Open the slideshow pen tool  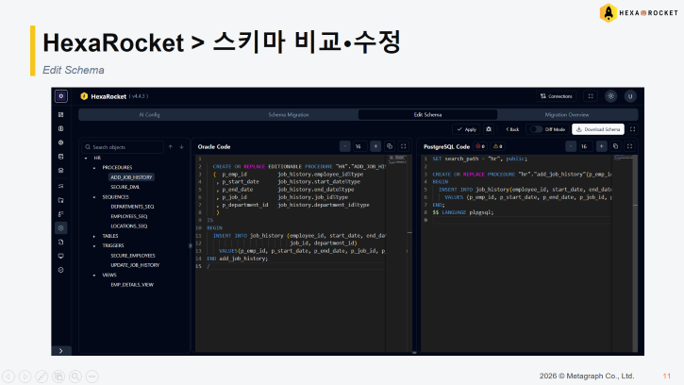click(42, 377)
